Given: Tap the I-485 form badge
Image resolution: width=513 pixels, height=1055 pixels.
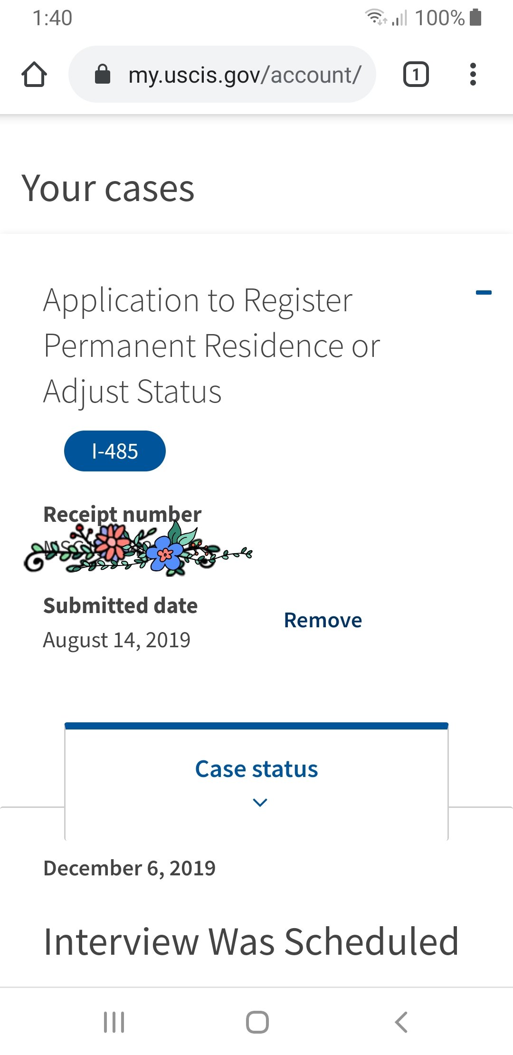Looking at the screenshot, I should click(x=115, y=451).
